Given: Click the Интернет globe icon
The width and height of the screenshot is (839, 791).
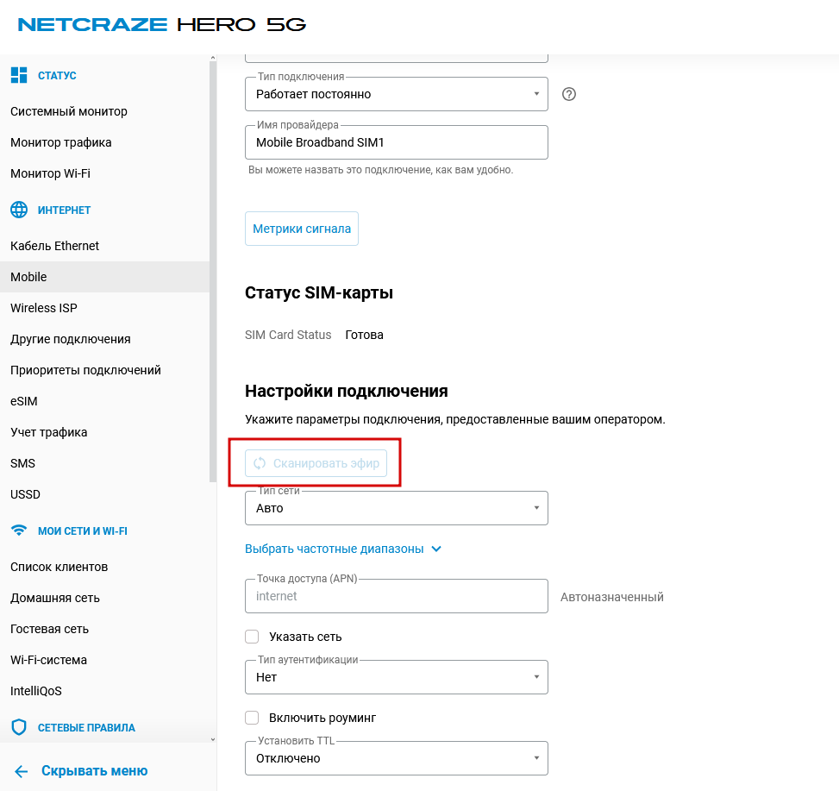Looking at the screenshot, I should [x=19, y=210].
